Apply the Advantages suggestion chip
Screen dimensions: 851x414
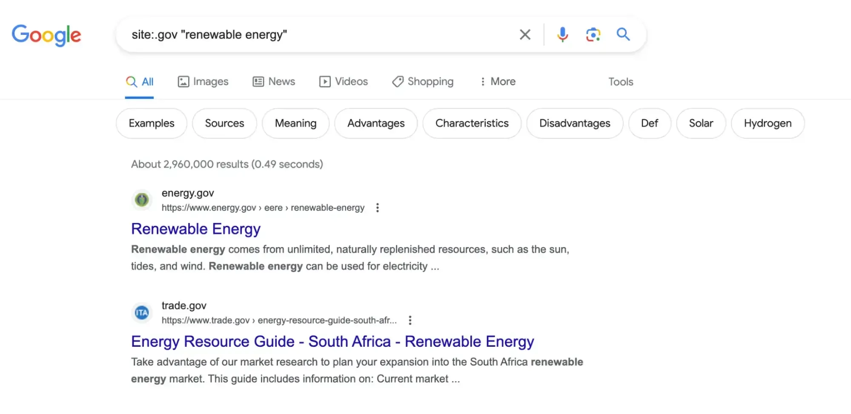376,123
